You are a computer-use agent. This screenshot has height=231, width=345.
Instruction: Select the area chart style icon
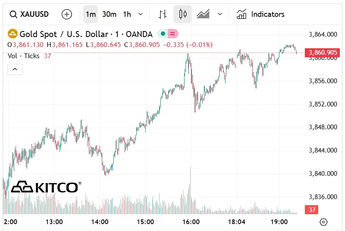click(x=203, y=14)
